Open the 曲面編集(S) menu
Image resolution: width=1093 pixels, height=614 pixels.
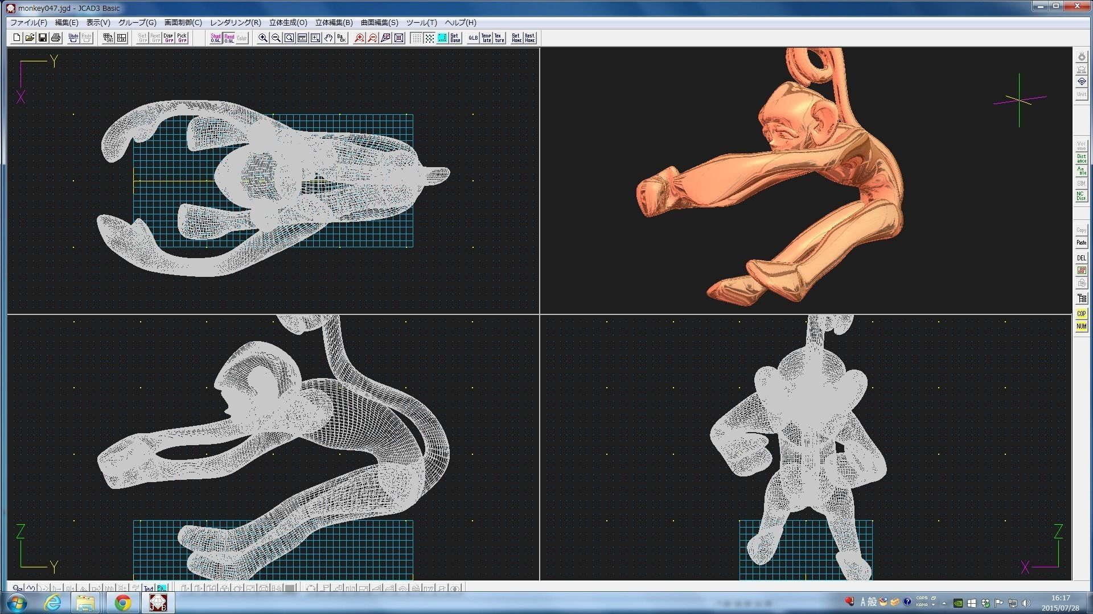pos(380,23)
